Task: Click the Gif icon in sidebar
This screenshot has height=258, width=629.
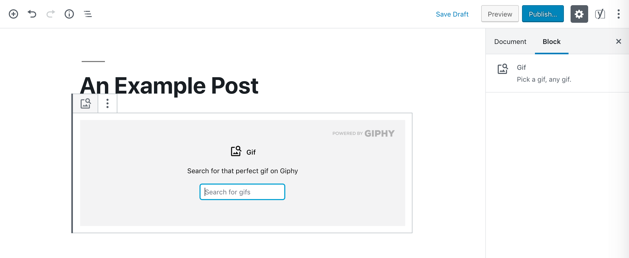Action: [503, 69]
